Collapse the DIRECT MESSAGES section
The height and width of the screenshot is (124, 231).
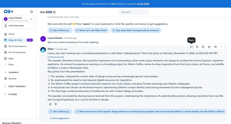[5, 86]
